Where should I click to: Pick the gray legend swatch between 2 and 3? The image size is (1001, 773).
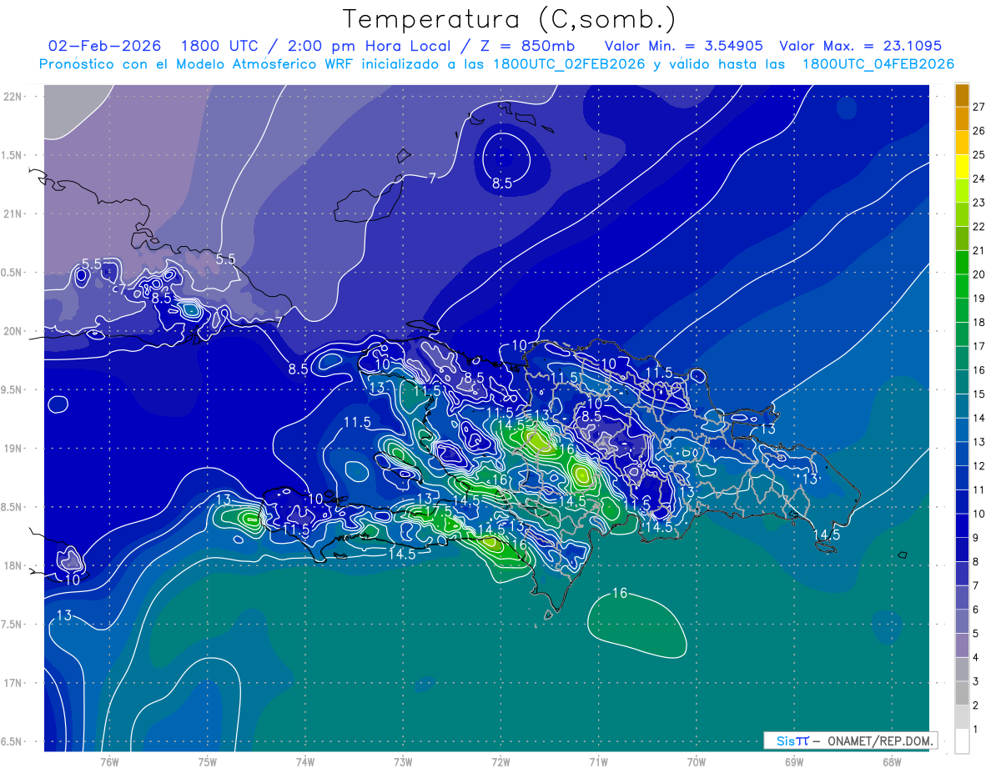coord(962,694)
